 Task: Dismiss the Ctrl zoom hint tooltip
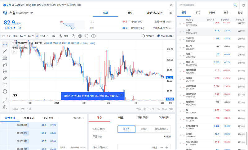(x=122, y=95)
